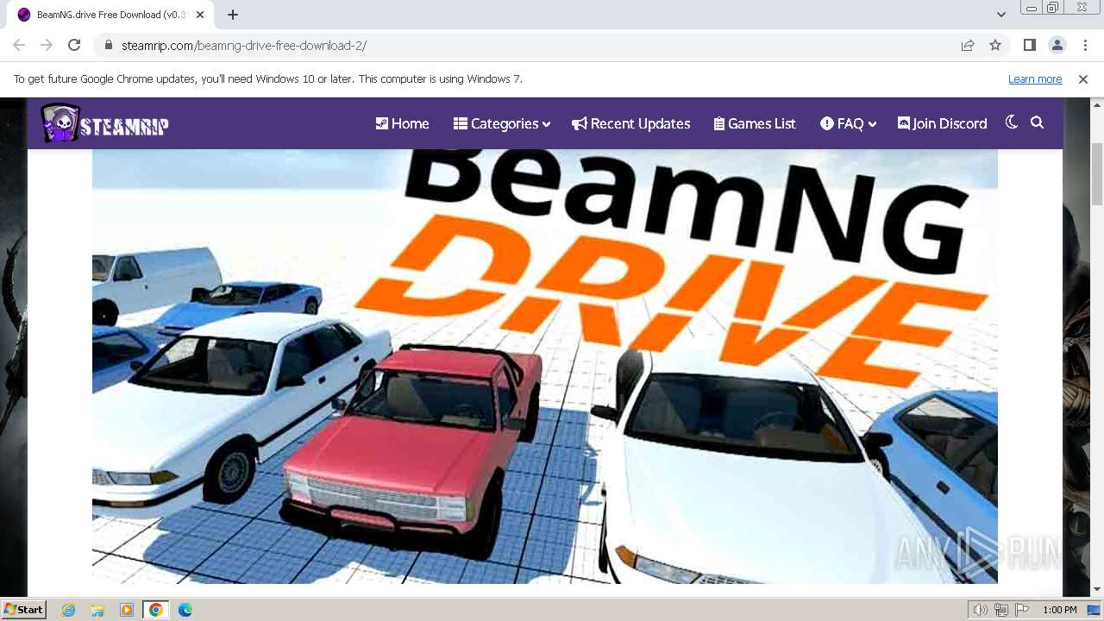
Task: Open Chrome side panel icon
Action: coord(1030,45)
